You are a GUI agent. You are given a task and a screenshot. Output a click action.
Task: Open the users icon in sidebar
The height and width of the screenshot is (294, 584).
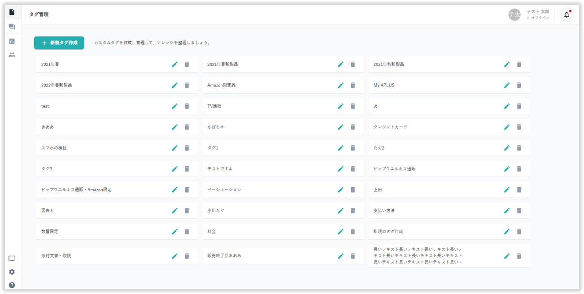(12, 55)
